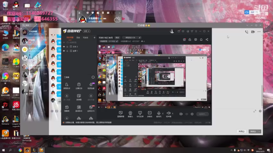Open the 读弹幕 read-danmaku tool
The height and width of the screenshot is (153, 273).
pyautogui.click(x=79, y=97)
